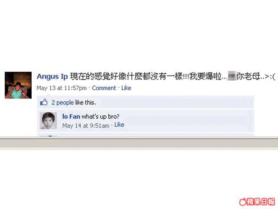Click the partially hidden avatar below Io Fan

coord(48,136)
